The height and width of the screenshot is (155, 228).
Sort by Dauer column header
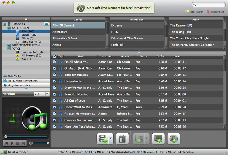tap(177, 56)
